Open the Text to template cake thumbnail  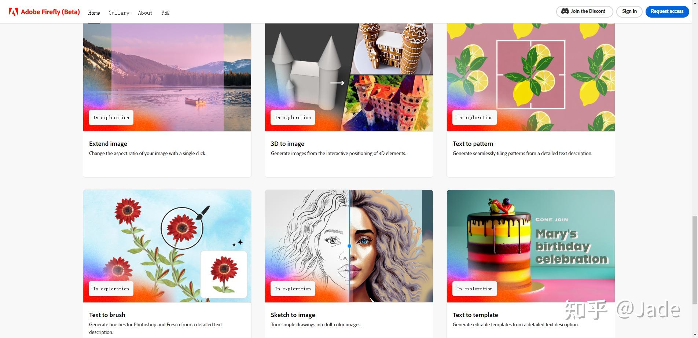[x=530, y=246]
